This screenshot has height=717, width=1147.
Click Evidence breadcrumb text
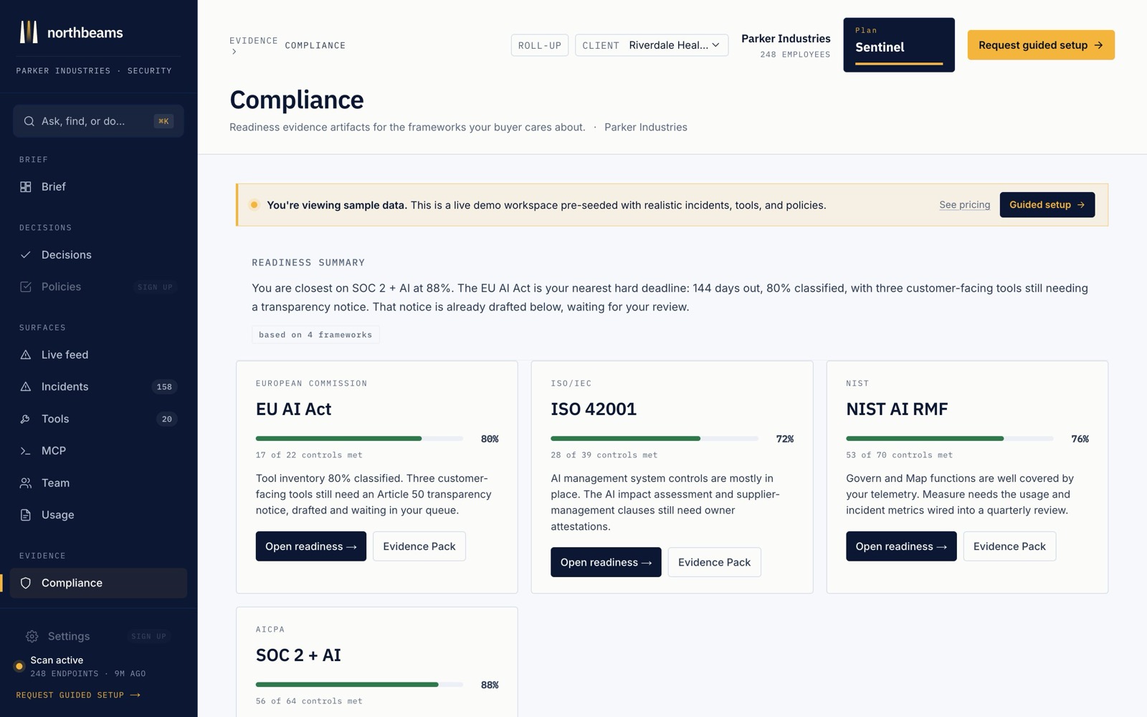click(x=253, y=41)
